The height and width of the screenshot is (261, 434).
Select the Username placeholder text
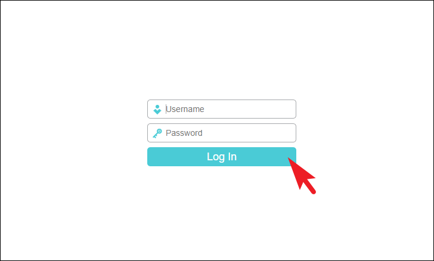(185, 109)
